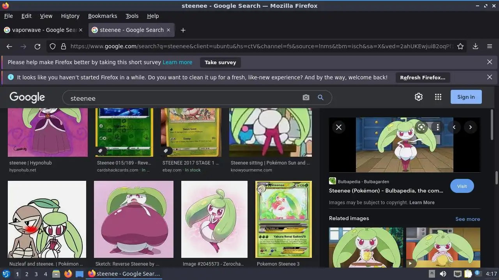
Task: Open the Steenee 015/189 cardshackcards image
Action: coord(124,133)
